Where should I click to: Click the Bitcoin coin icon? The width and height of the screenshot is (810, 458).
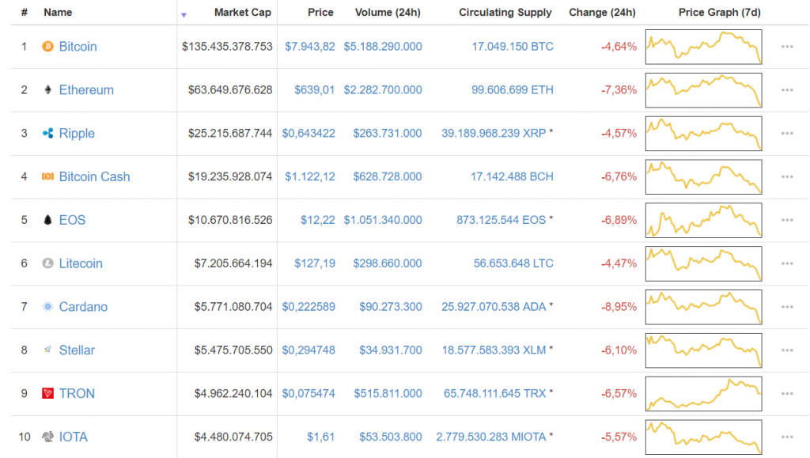pos(49,47)
